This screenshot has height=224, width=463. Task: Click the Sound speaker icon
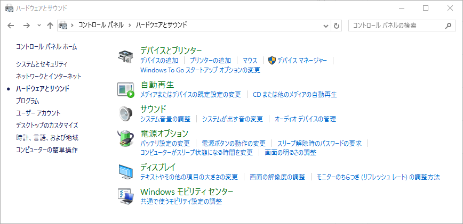tap(125, 114)
